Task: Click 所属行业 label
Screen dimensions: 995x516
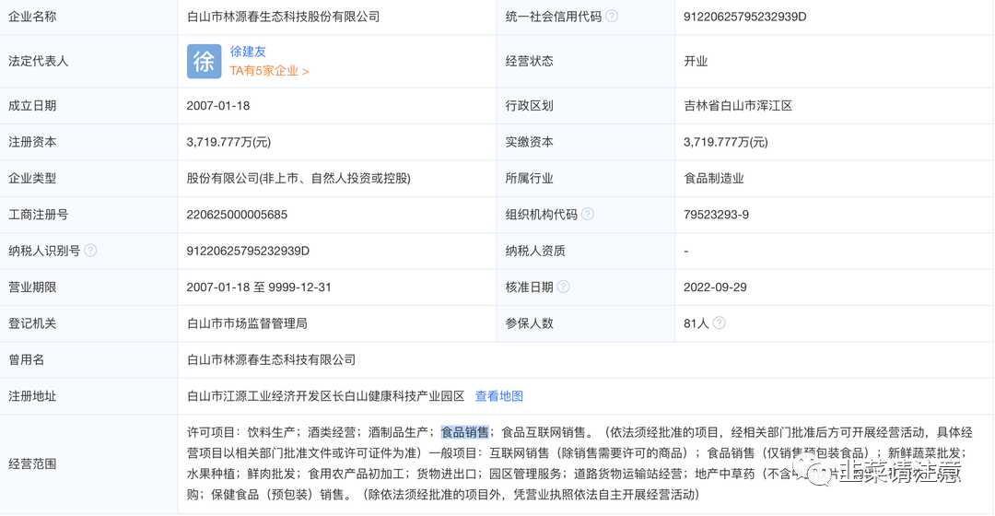Action: tap(529, 179)
